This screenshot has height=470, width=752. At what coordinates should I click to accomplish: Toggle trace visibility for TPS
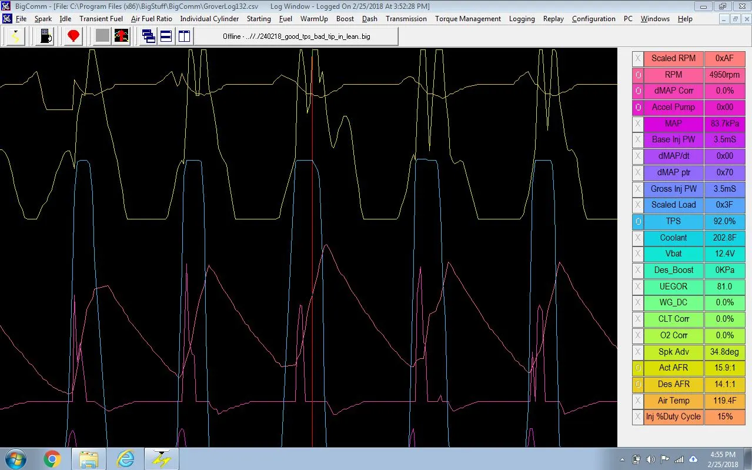(x=638, y=221)
